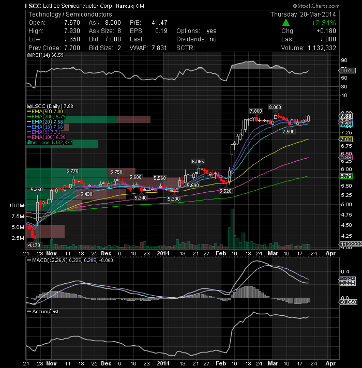Click the 5.520 February low annotation
The height and width of the screenshot is (368, 362).
pos(225,191)
